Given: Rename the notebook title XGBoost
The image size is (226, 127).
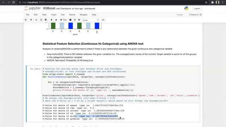Looking at the screenshot, I should point(49,8).
